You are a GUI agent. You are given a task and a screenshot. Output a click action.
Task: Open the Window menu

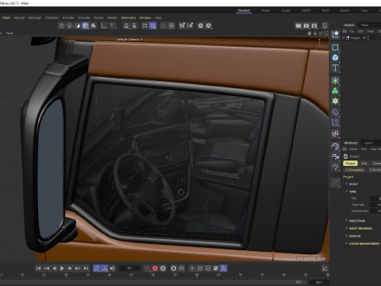(145, 17)
